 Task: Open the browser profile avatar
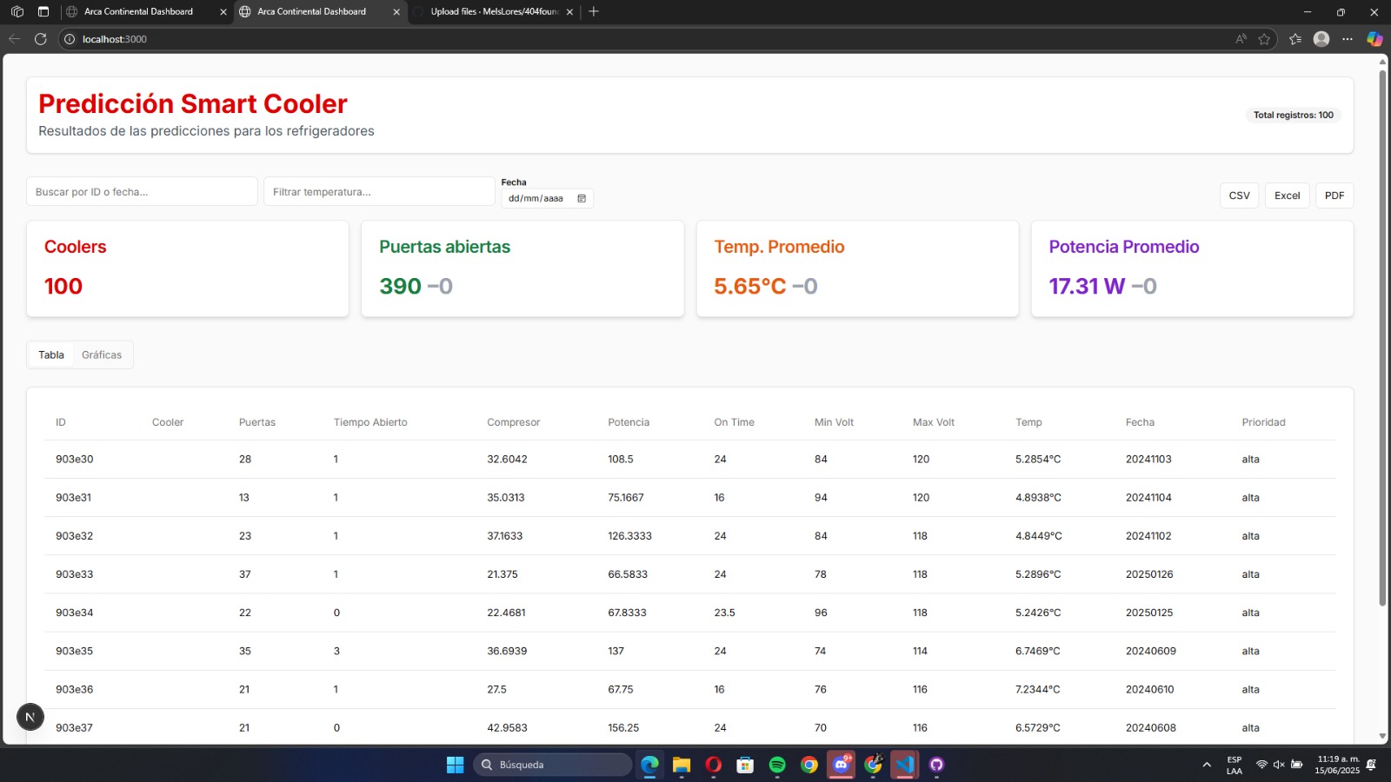pyautogui.click(x=1321, y=39)
